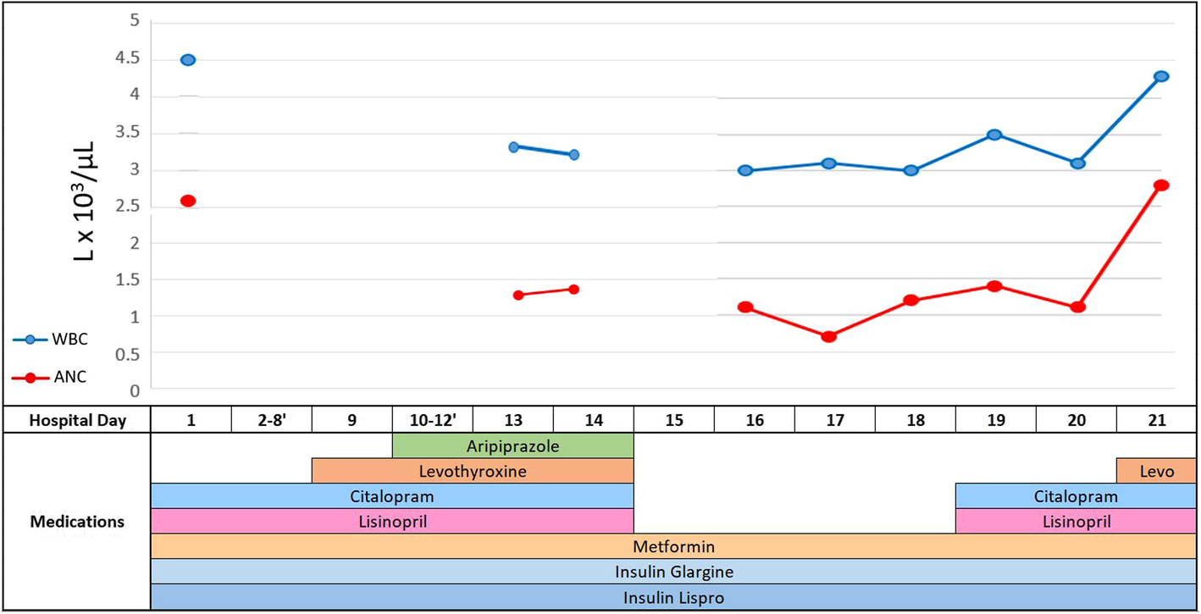Click the ANC point on day 19

[994, 285]
